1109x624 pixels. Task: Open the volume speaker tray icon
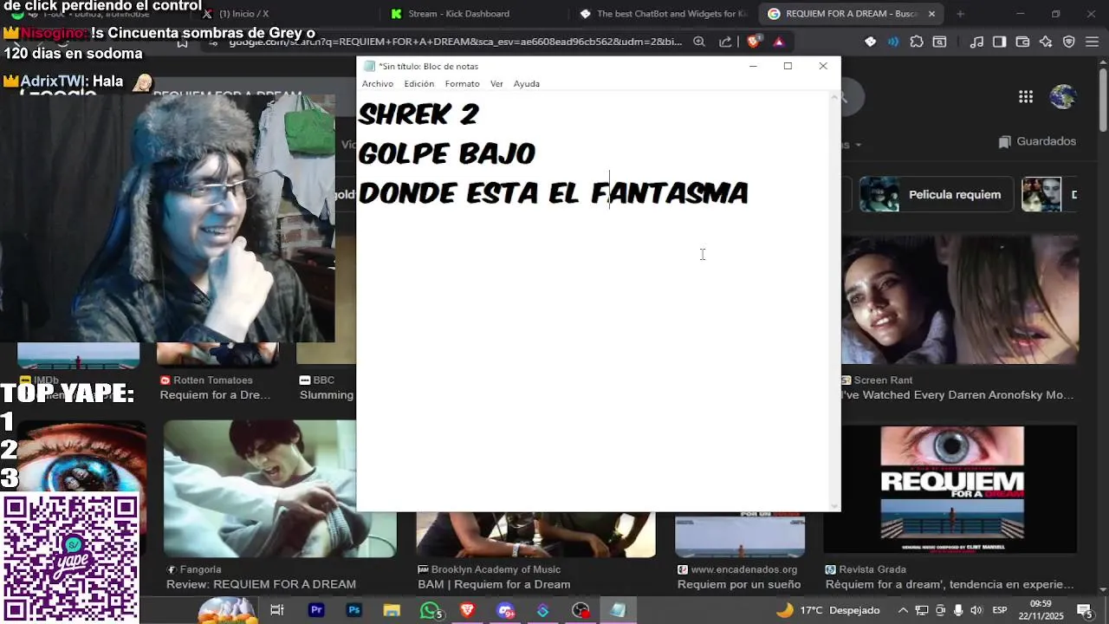point(976,610)
